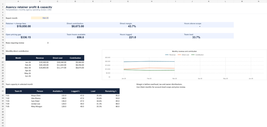Select the Apr-26 month table cell
The width and height of the screenshot is (267, 127).
[x=18, y=70]
